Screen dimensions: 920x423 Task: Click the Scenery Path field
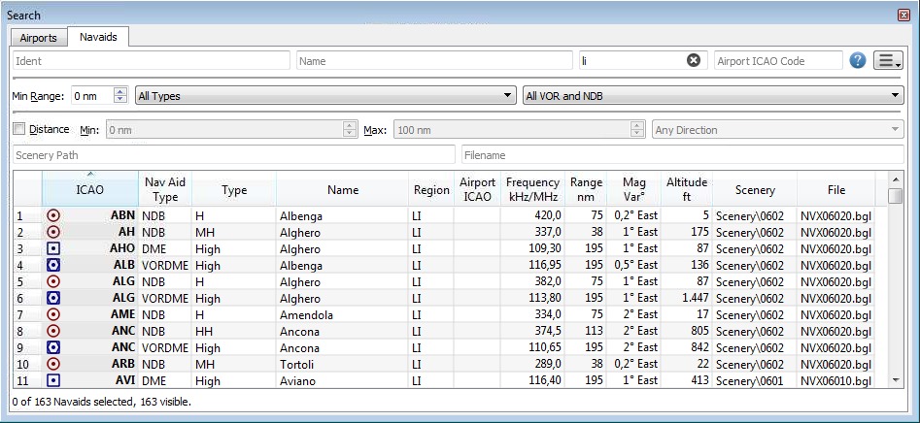[233, 154]
